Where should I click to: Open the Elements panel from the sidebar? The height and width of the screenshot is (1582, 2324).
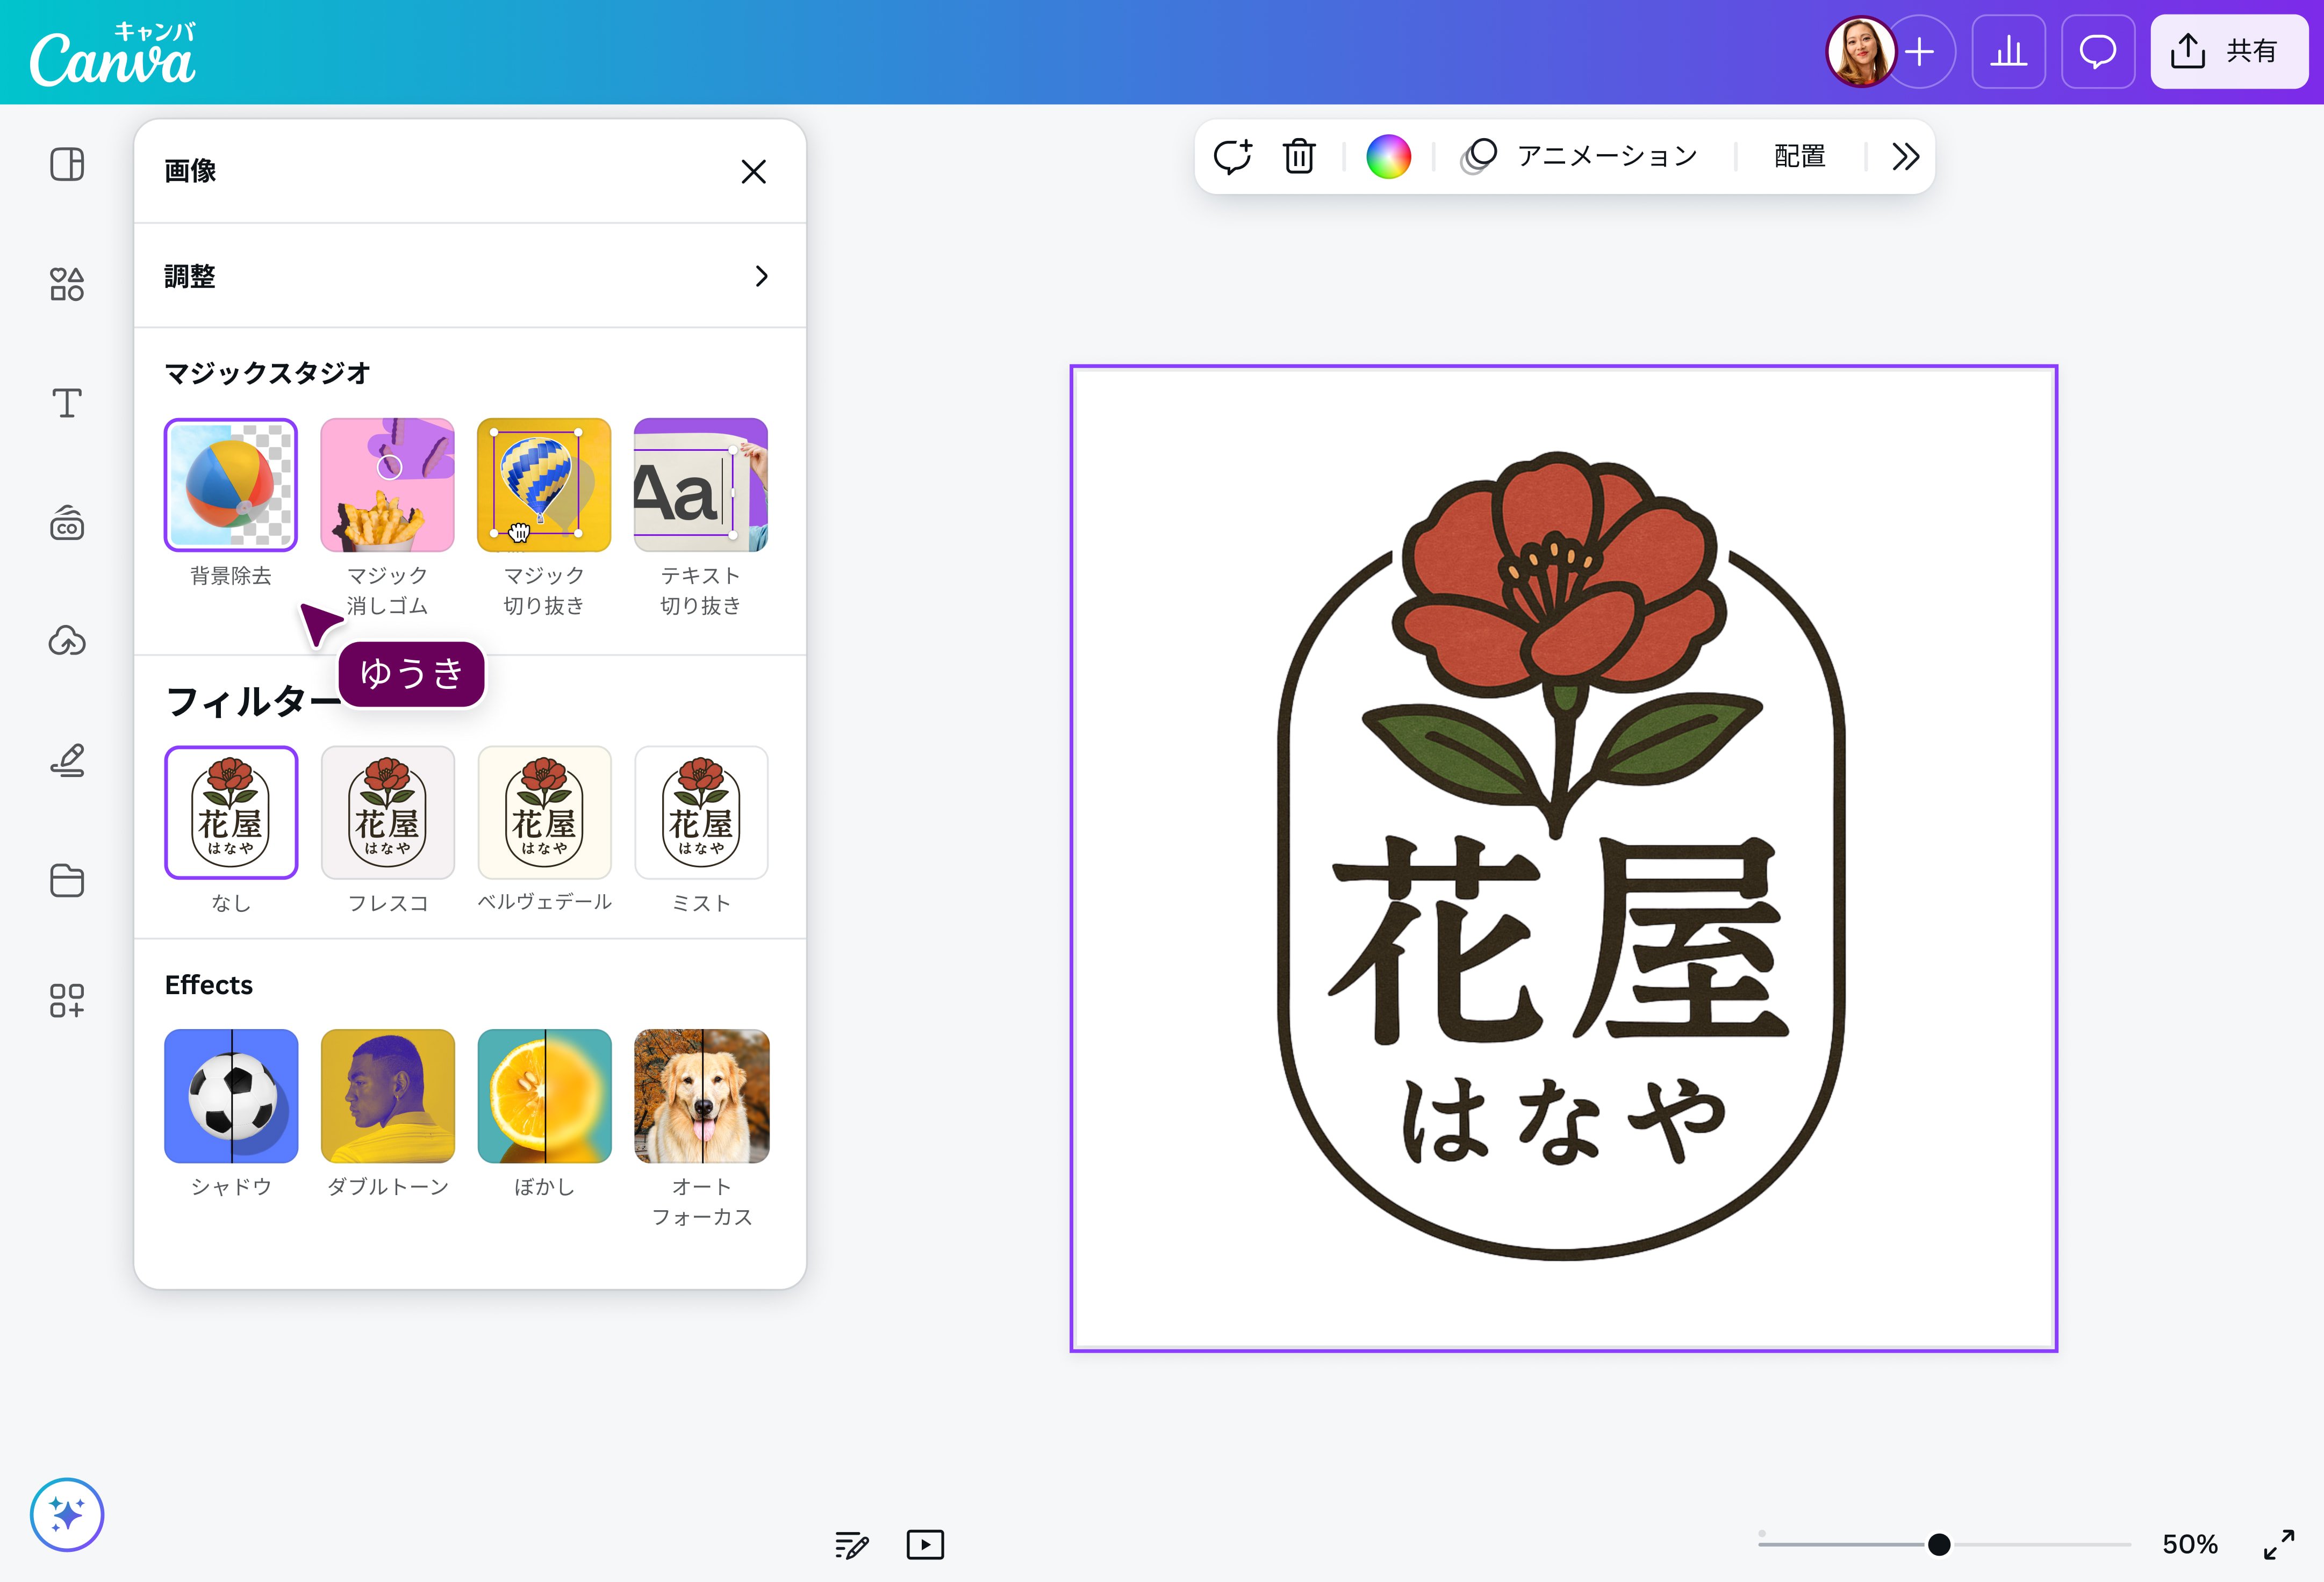[x=67, y=285]
